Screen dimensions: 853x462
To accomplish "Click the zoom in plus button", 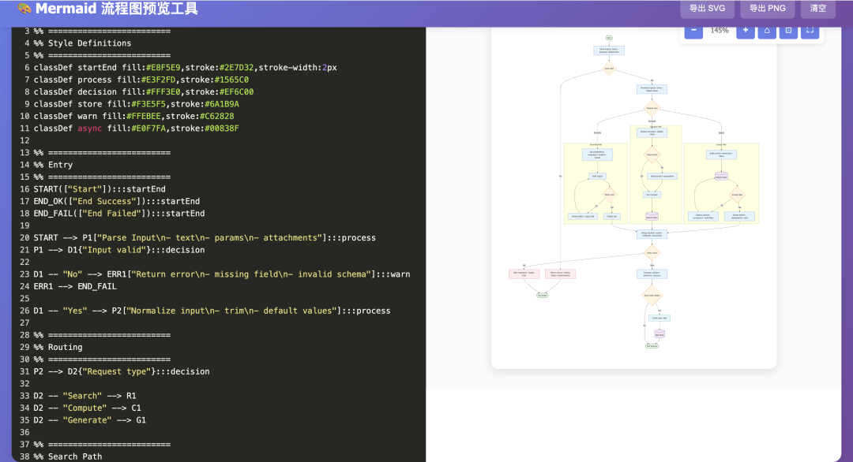I will point(745,31).
